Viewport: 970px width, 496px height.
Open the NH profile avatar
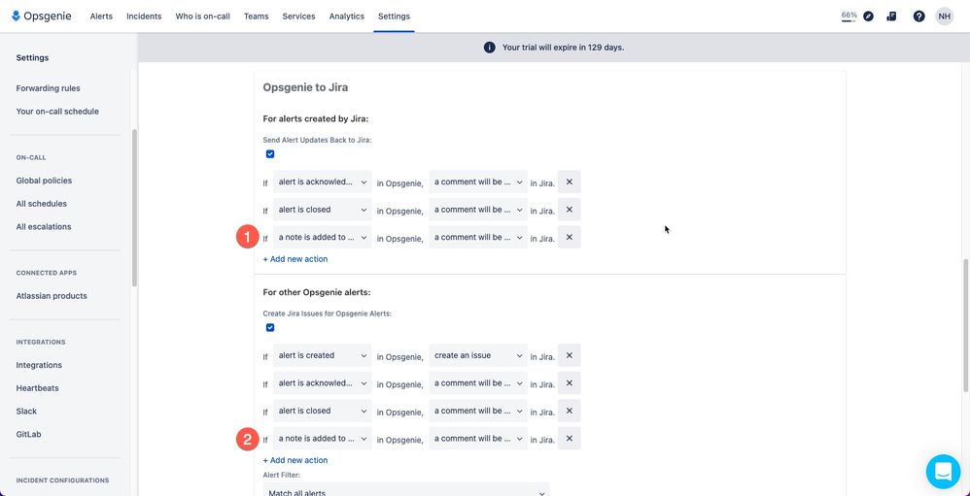[944, 17]
